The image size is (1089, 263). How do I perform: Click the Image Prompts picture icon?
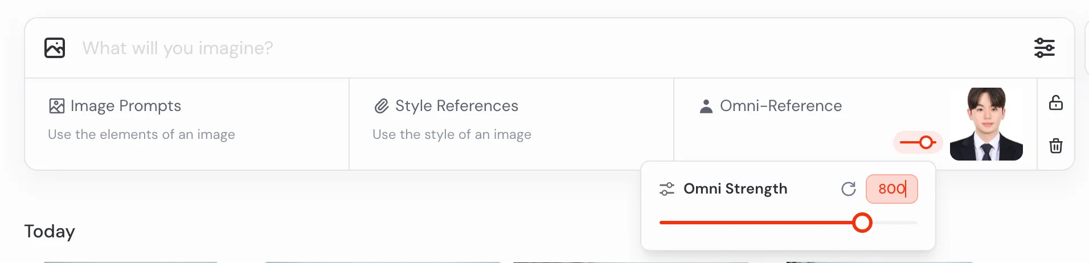[57, 106]
